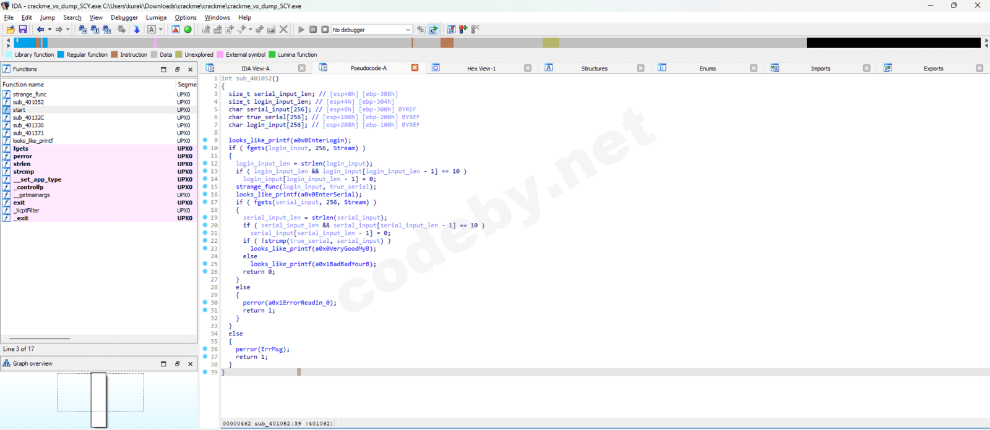This screenshot has height=430, width=990.
Task: Click the a0x0VeryGoodMyB string reference
Action: click(343, 248)
